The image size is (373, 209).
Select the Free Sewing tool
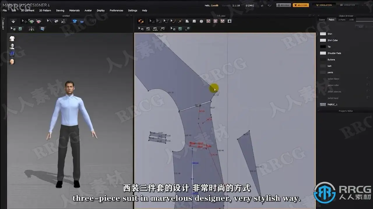[155, 29]
